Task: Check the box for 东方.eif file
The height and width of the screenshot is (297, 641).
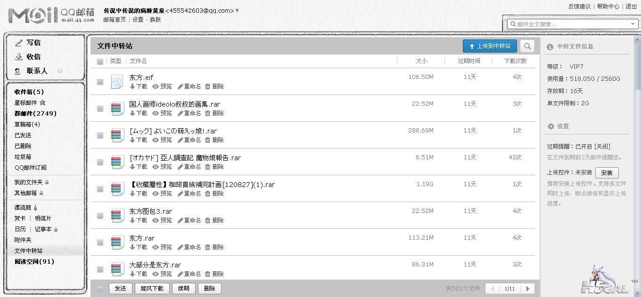Action: pos(100,82)
